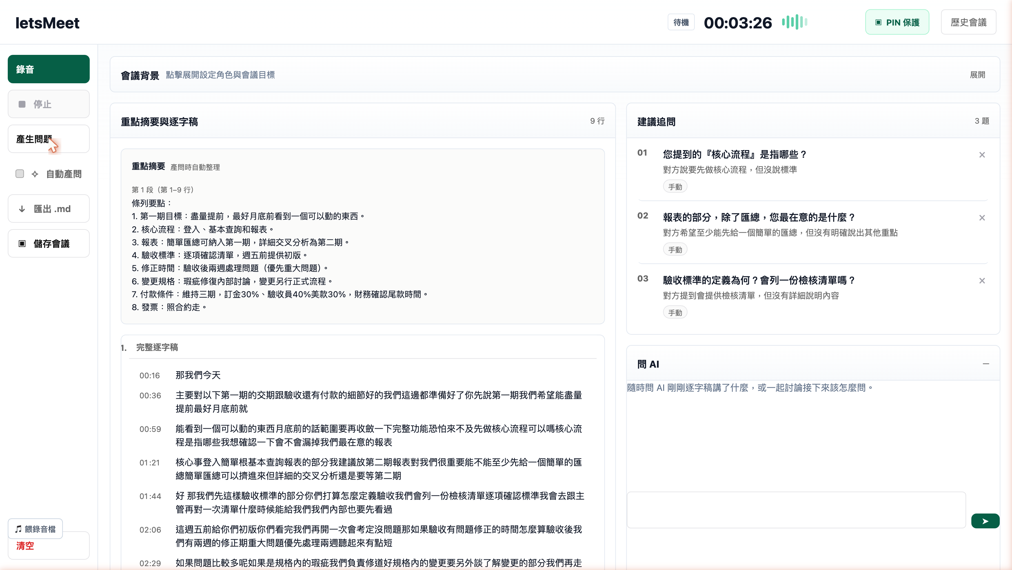Image resolution: width=1012 pixels, height=570 pixels.
Task: Click the sparkle icon beside 自動產問
Action: tap(35, 174)
